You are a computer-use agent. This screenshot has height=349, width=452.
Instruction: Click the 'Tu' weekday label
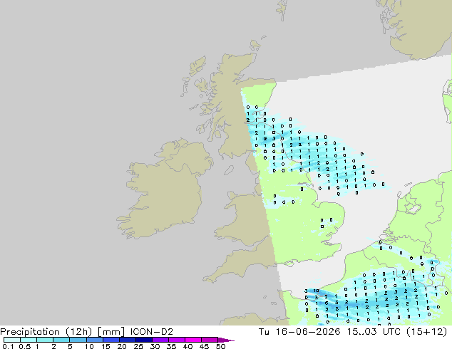click(x=264, y=332)
